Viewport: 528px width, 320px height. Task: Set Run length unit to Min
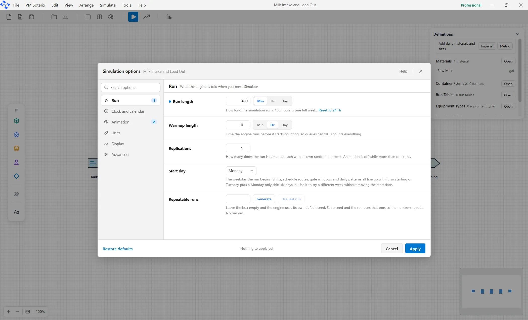coord(260,101)
